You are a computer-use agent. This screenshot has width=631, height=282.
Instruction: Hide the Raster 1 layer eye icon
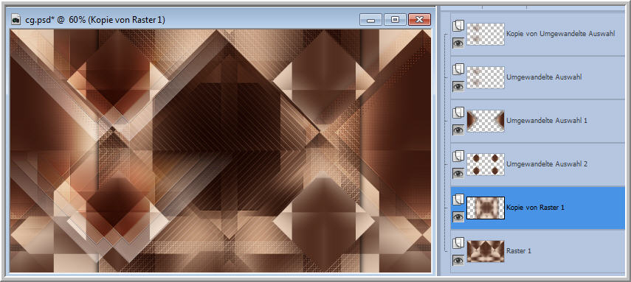point(458,261)
